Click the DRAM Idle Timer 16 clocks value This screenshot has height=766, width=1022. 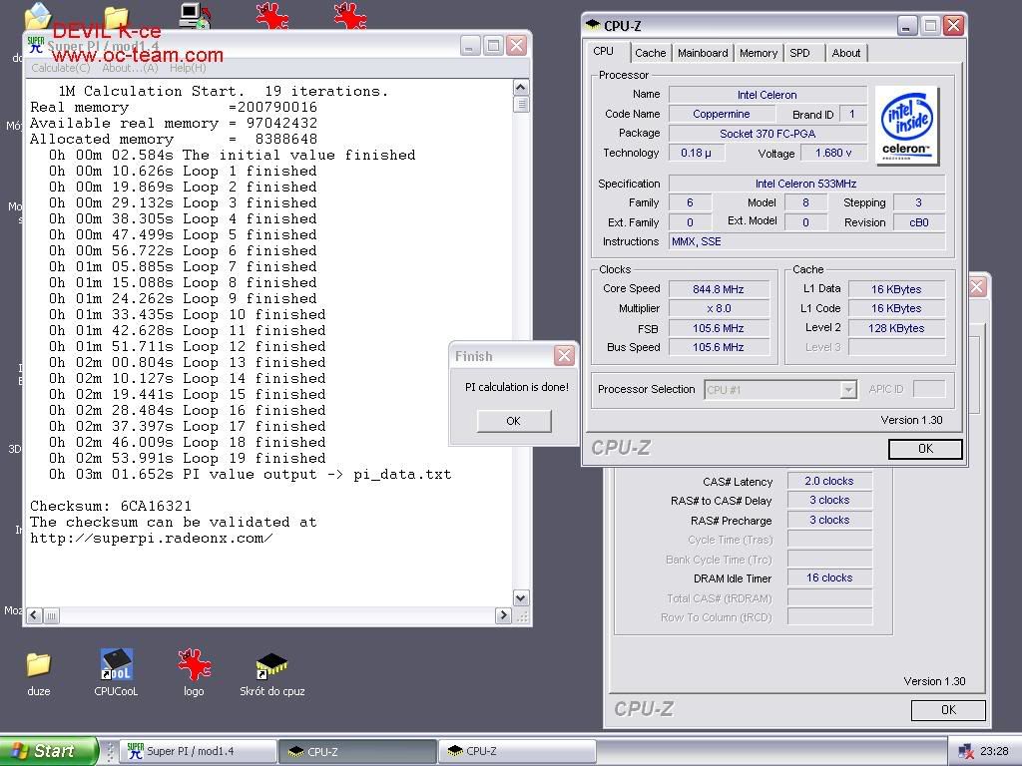[x=829, y=577]
